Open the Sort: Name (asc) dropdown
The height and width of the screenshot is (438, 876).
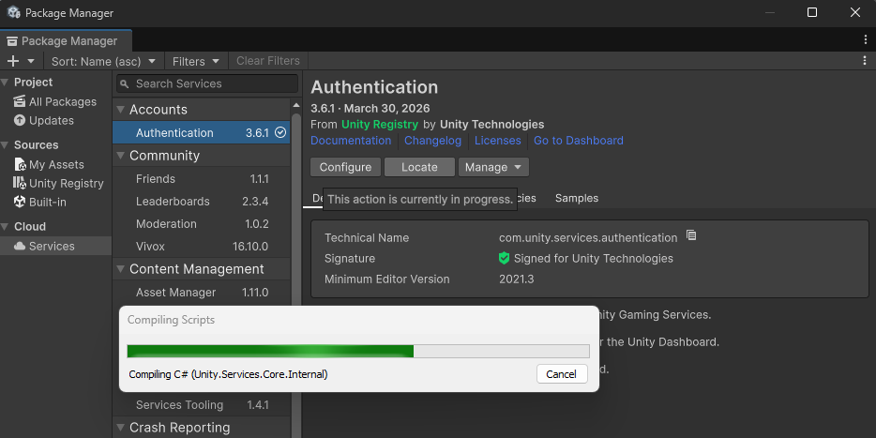[103, 61]
